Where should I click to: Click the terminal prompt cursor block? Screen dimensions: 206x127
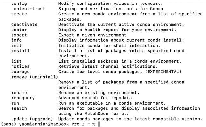tap(99, 124)
